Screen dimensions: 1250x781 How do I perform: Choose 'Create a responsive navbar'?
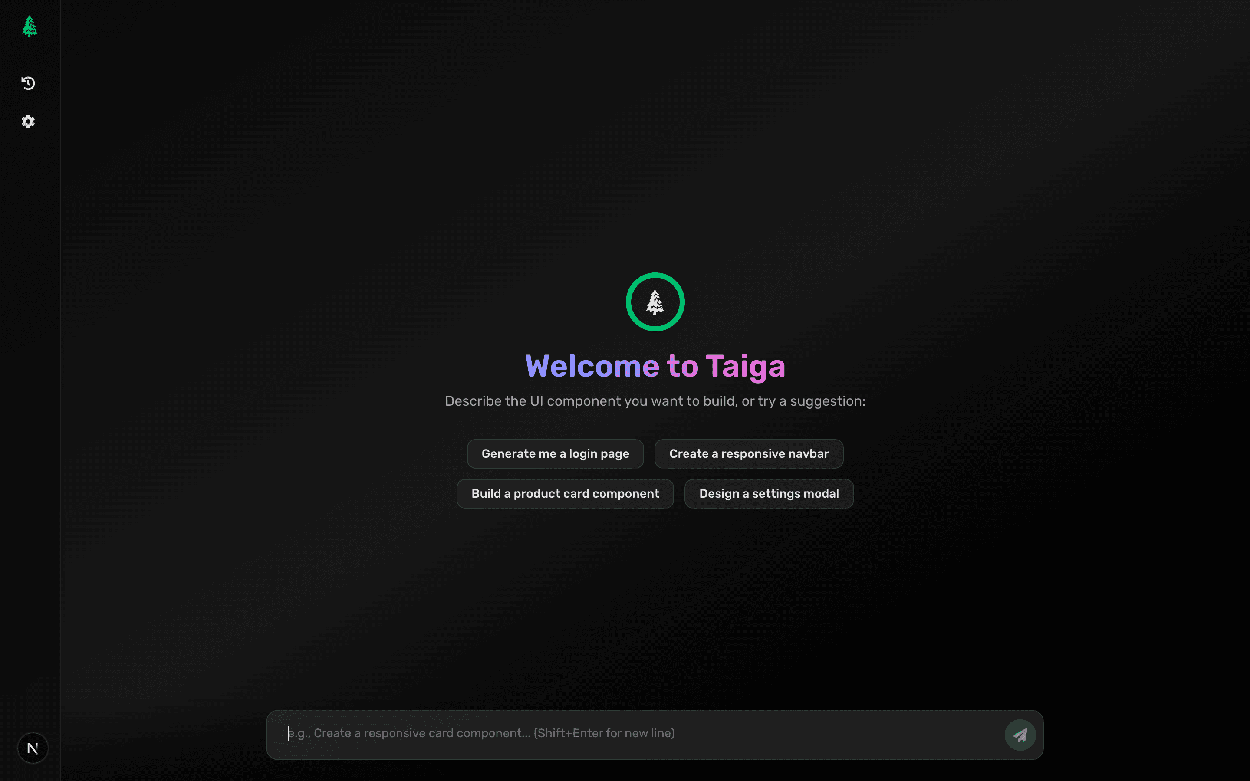pos(748,453)
